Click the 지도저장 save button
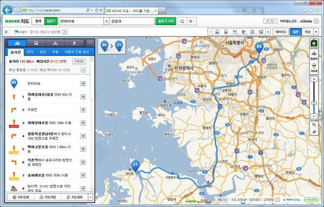This screenshot has width=324, height=207. point(48,197)
